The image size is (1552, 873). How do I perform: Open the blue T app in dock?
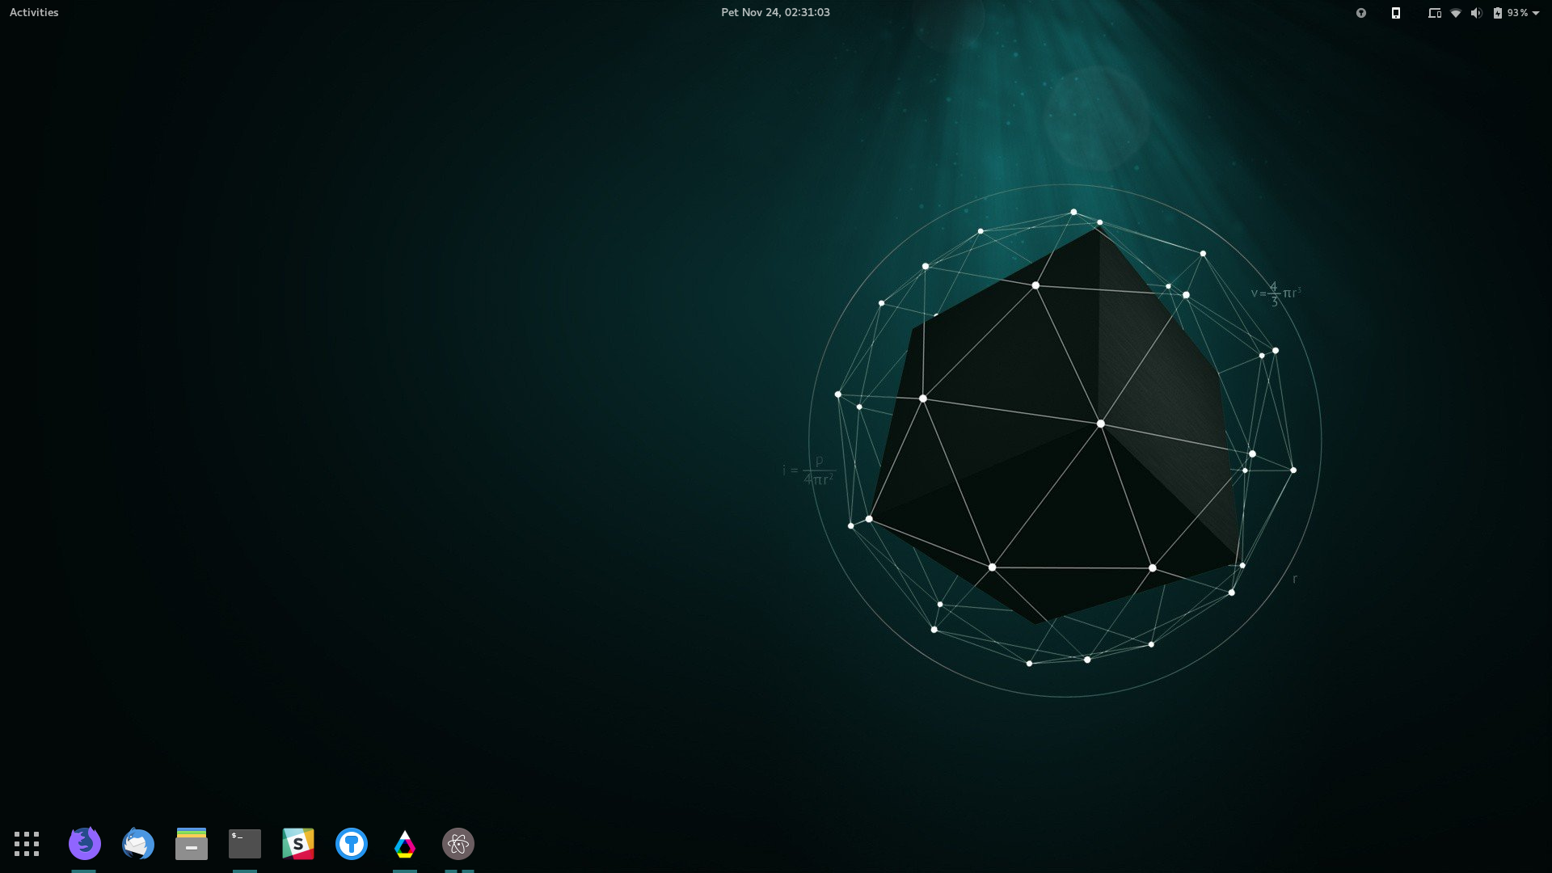pyautogui.click(x=352, y=844)
